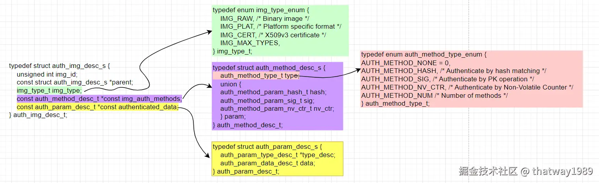This screenshot has height=183, width=599.
Task: Select the 'IMG_PLAT' platform specific format line
Action: pos(281,27)
